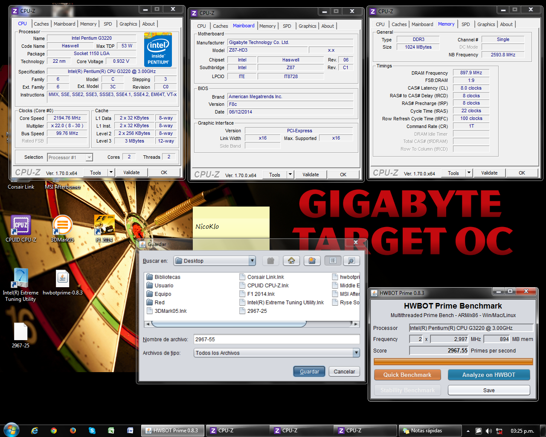Show hidden tray icons arrow

[468, 431]
